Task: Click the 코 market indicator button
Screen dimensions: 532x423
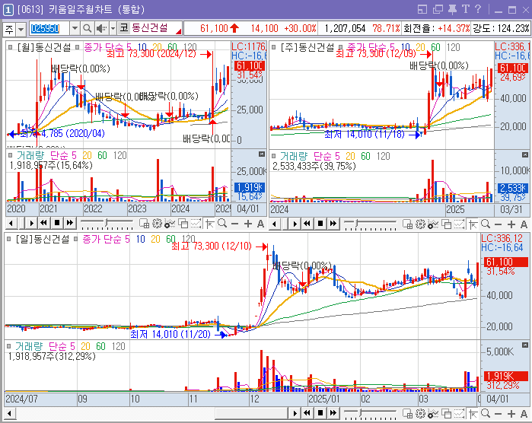Action: click(x=123, y=28)
